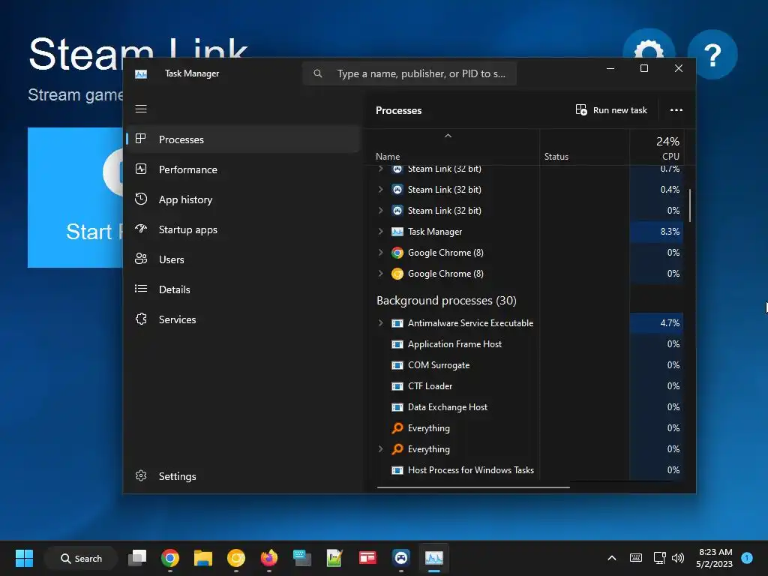
Task: Click the Details list icon in the sidebar
Action: (x=141, y=289)
